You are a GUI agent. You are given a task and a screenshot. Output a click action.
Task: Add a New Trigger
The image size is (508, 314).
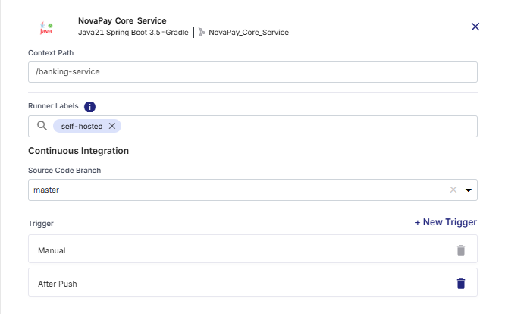point(446,222)
